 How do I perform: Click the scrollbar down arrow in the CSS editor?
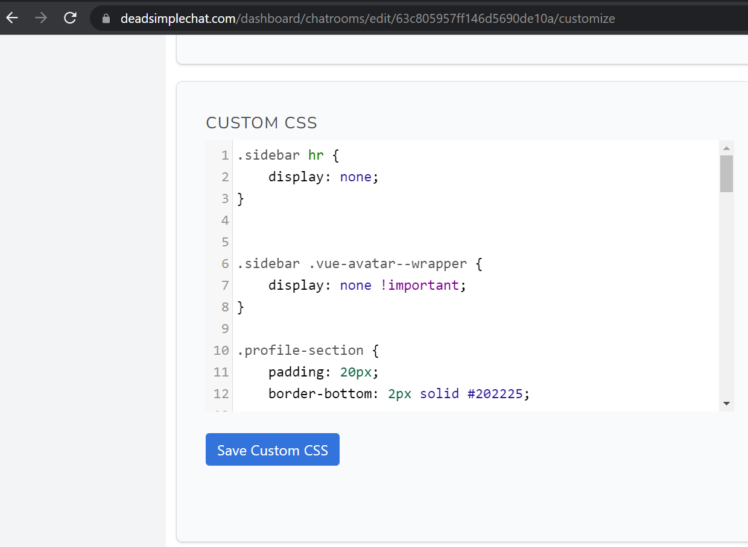click(726, 404)
